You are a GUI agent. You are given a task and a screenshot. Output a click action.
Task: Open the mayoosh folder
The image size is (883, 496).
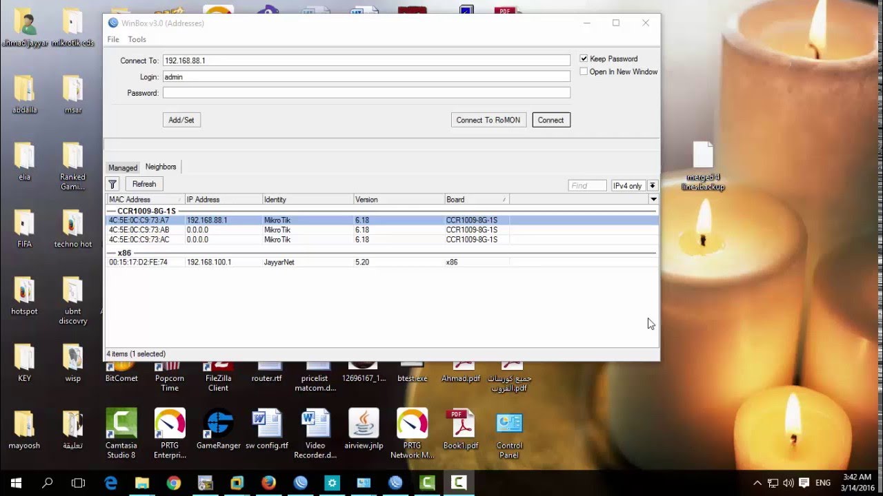tap(24, 430)
